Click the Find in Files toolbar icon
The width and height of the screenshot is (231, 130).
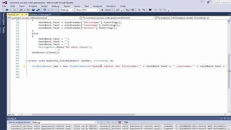118,10
